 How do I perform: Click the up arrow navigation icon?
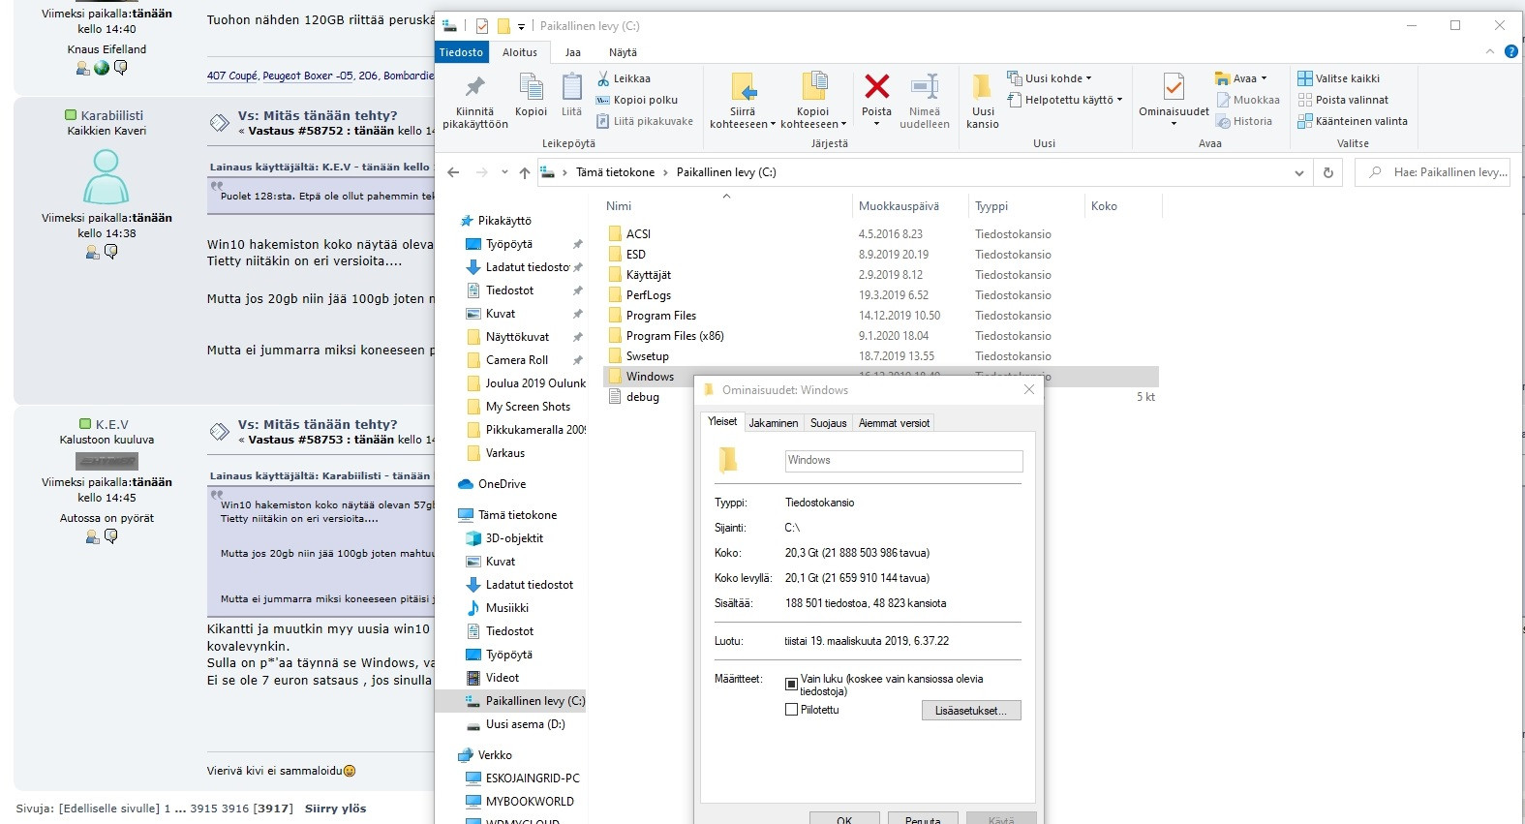pyautogui.click(x=525, y=172)
